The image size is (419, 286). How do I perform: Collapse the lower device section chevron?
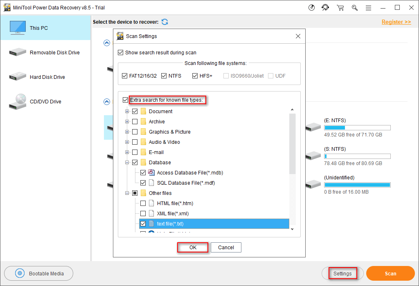click(x=107, y=102)
